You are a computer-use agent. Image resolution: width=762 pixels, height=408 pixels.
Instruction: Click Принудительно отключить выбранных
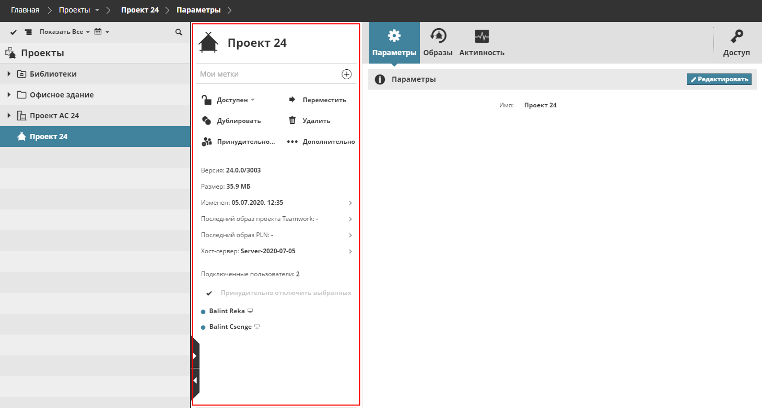tap(286, 293)
